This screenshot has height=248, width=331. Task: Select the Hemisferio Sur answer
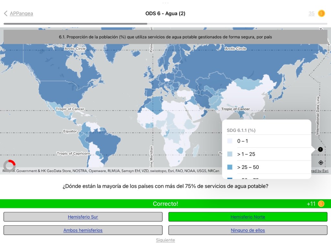tap(83, 217)
